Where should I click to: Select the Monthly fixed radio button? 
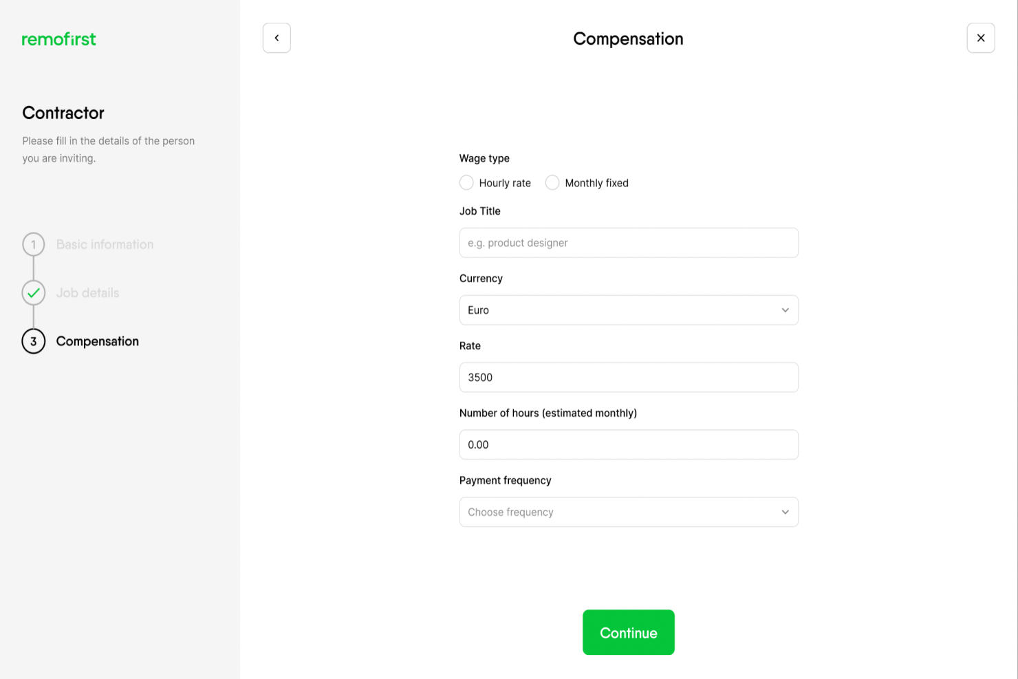point(552,183)
